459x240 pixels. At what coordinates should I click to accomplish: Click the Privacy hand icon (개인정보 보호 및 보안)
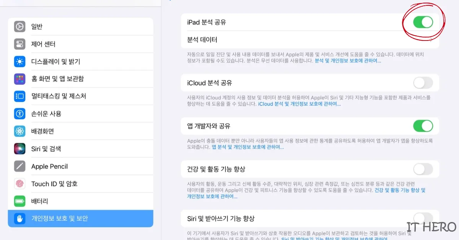point(20,219)
